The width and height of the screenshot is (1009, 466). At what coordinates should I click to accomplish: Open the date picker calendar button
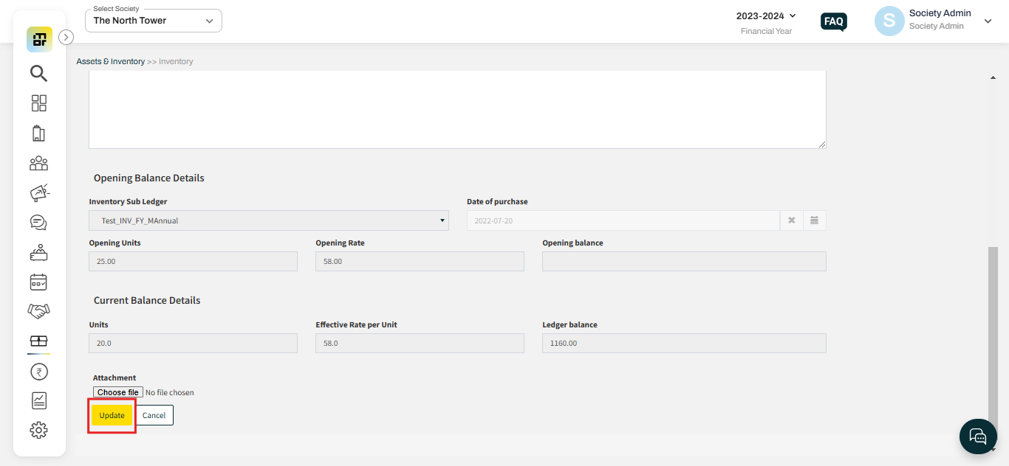pos(814,220)
